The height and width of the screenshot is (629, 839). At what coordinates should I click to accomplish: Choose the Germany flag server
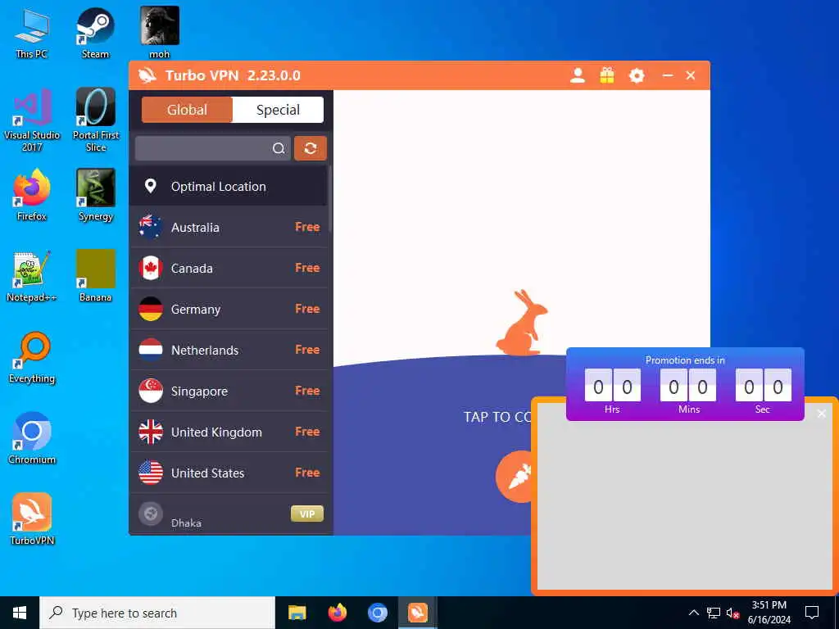pyautogui.click(x=228, y=309)
